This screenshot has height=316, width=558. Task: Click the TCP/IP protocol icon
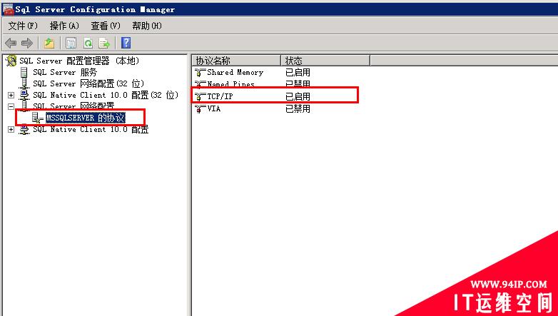[201, 96]
